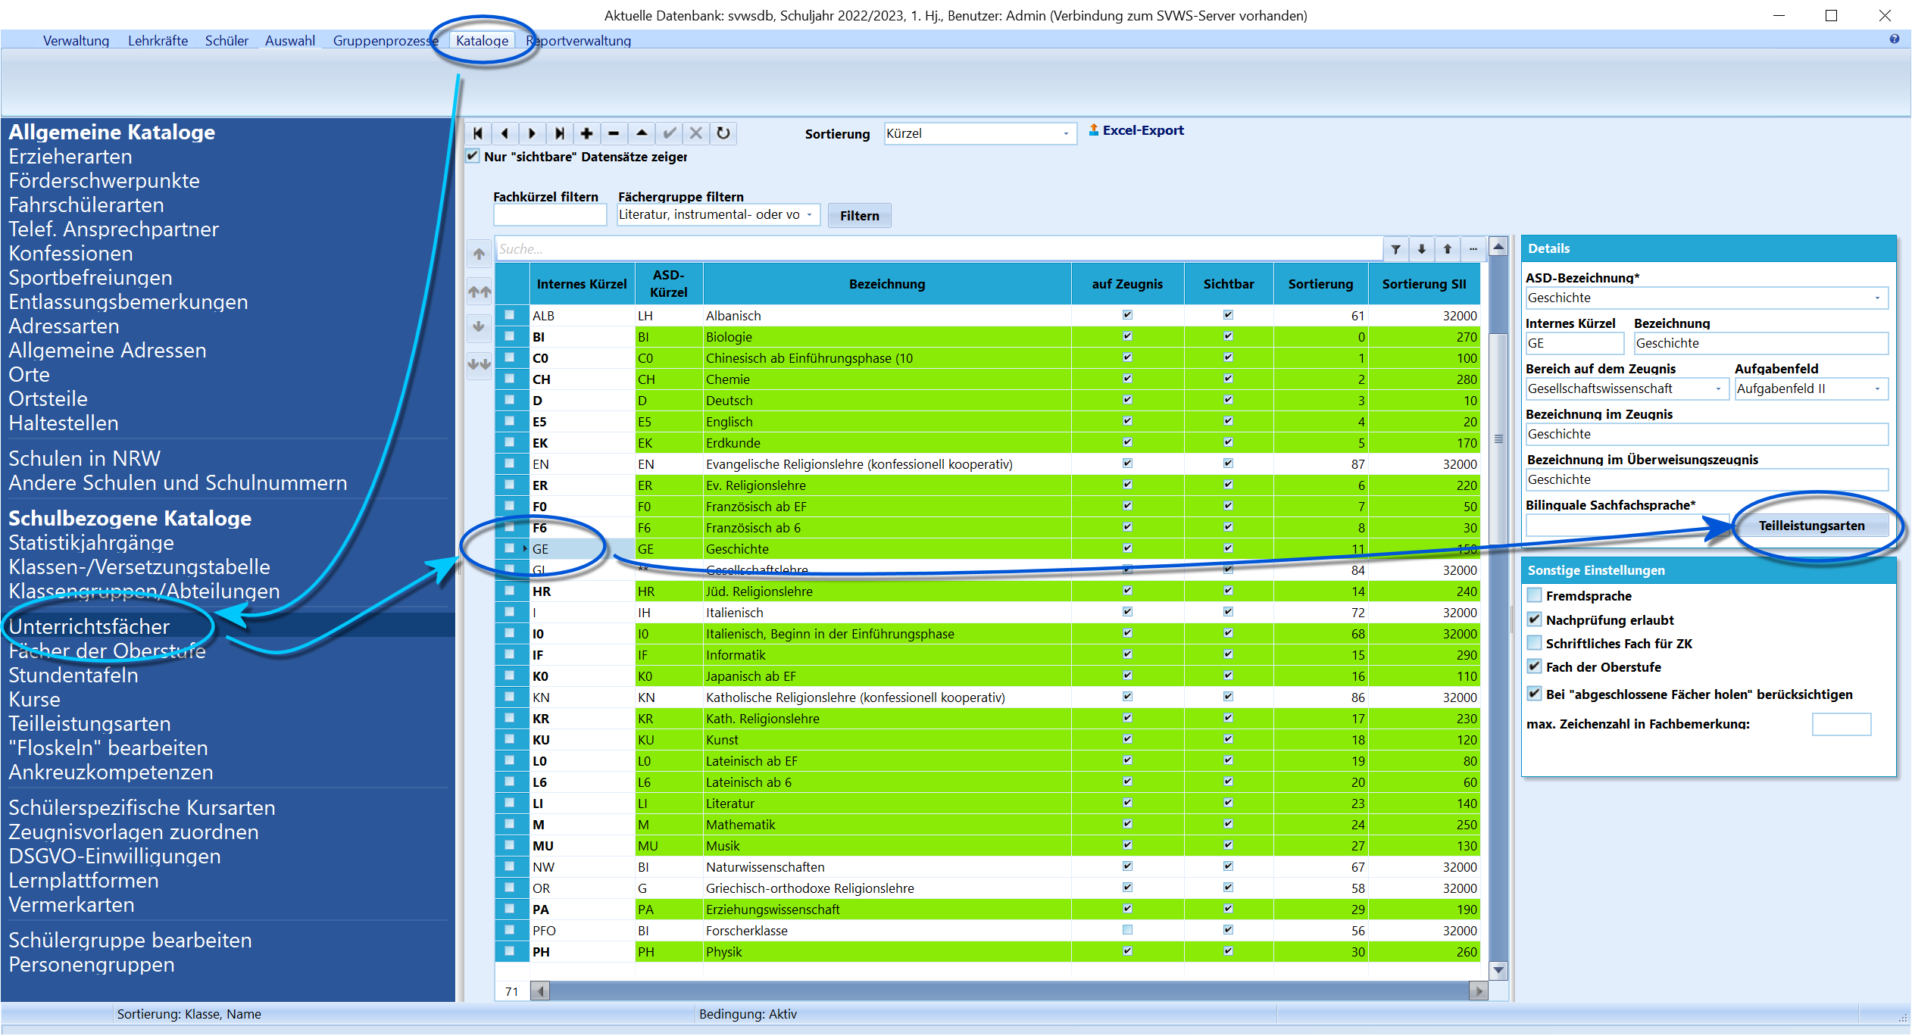
Task: Jump to first record in navigator
Action: pos(478,133)
